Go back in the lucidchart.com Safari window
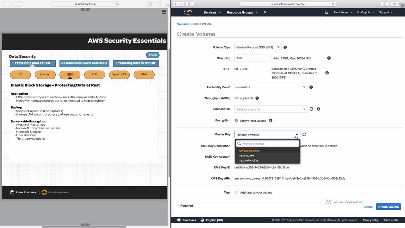Screen dimensions: 405x228 pyautogui.click(x=4, y=4)
